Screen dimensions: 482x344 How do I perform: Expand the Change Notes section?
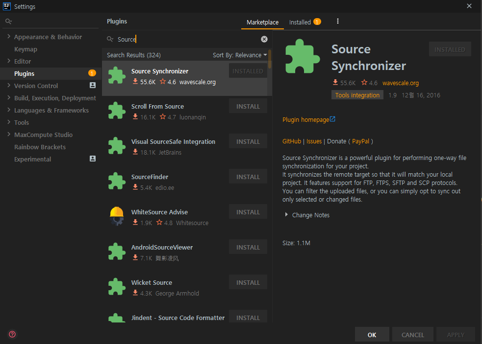tap(286, 215)
